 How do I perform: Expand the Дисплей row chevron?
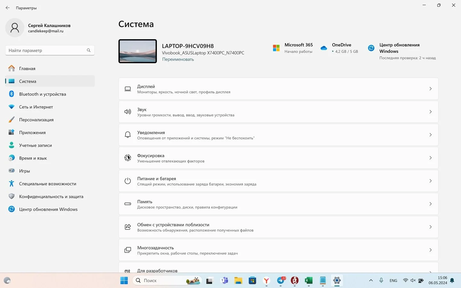point(431,89)
